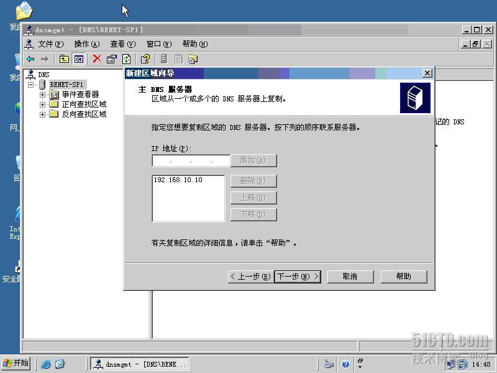The height and width of the screenshot is (373, 497).
Task: Select 192.168.10.10 in the server list
Action: point(178,180)
